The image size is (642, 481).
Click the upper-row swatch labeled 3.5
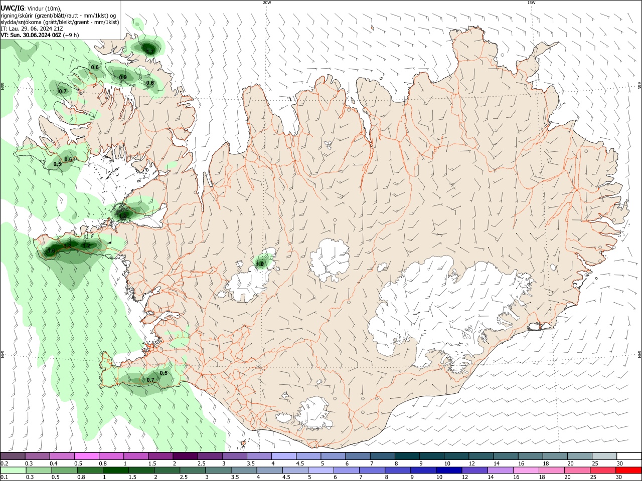tap(259, 456)
